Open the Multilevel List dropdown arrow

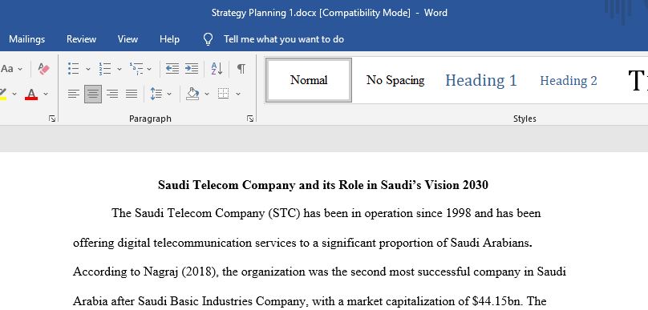coord(149,69)
